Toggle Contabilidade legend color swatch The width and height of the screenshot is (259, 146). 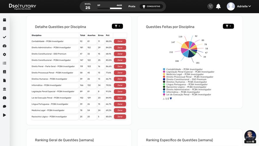pos(164,69)
